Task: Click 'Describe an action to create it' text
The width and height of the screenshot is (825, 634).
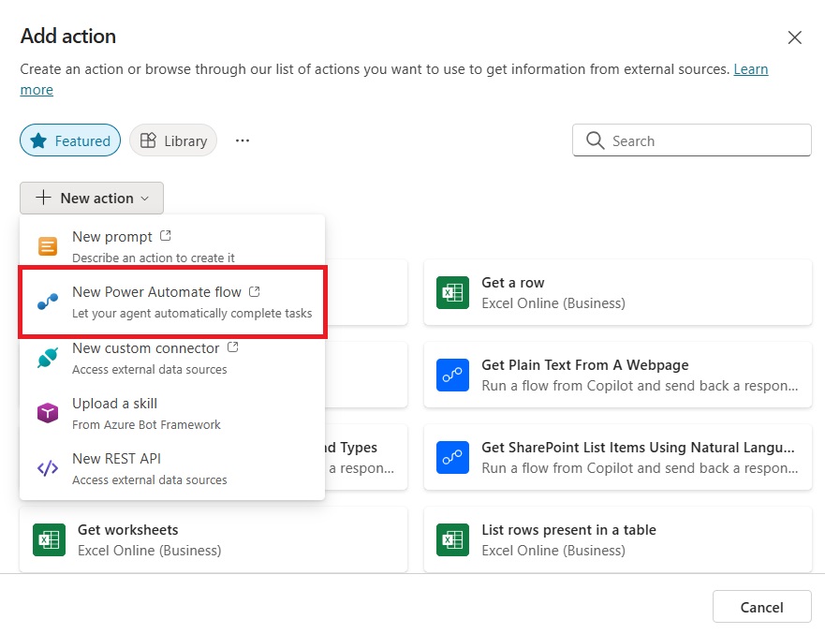Action: point(154,258)
